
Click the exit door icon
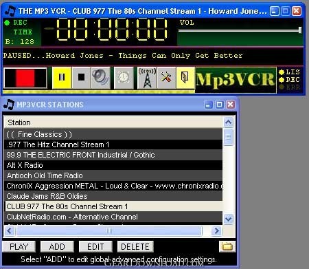(185, 78)
